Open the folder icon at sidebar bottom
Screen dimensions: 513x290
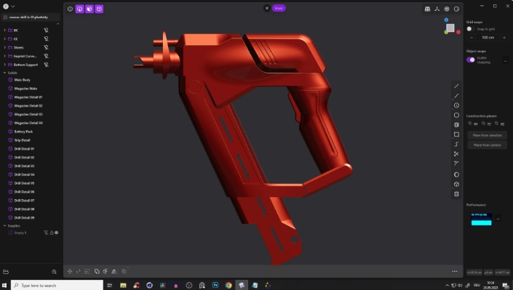tap(6, 272)
